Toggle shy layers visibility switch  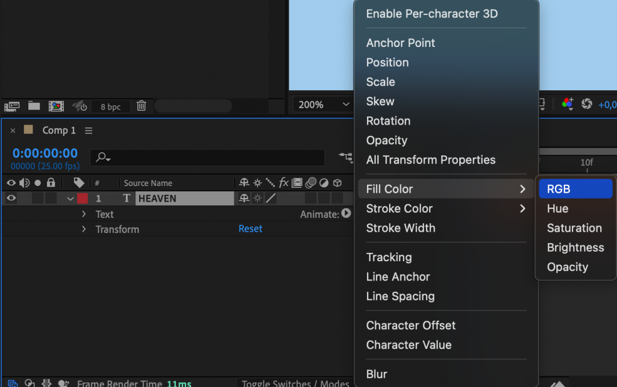click(x=243, y=182)
